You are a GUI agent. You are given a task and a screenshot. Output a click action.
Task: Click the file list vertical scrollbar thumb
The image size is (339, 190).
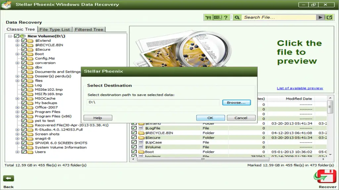click(330, 107)
